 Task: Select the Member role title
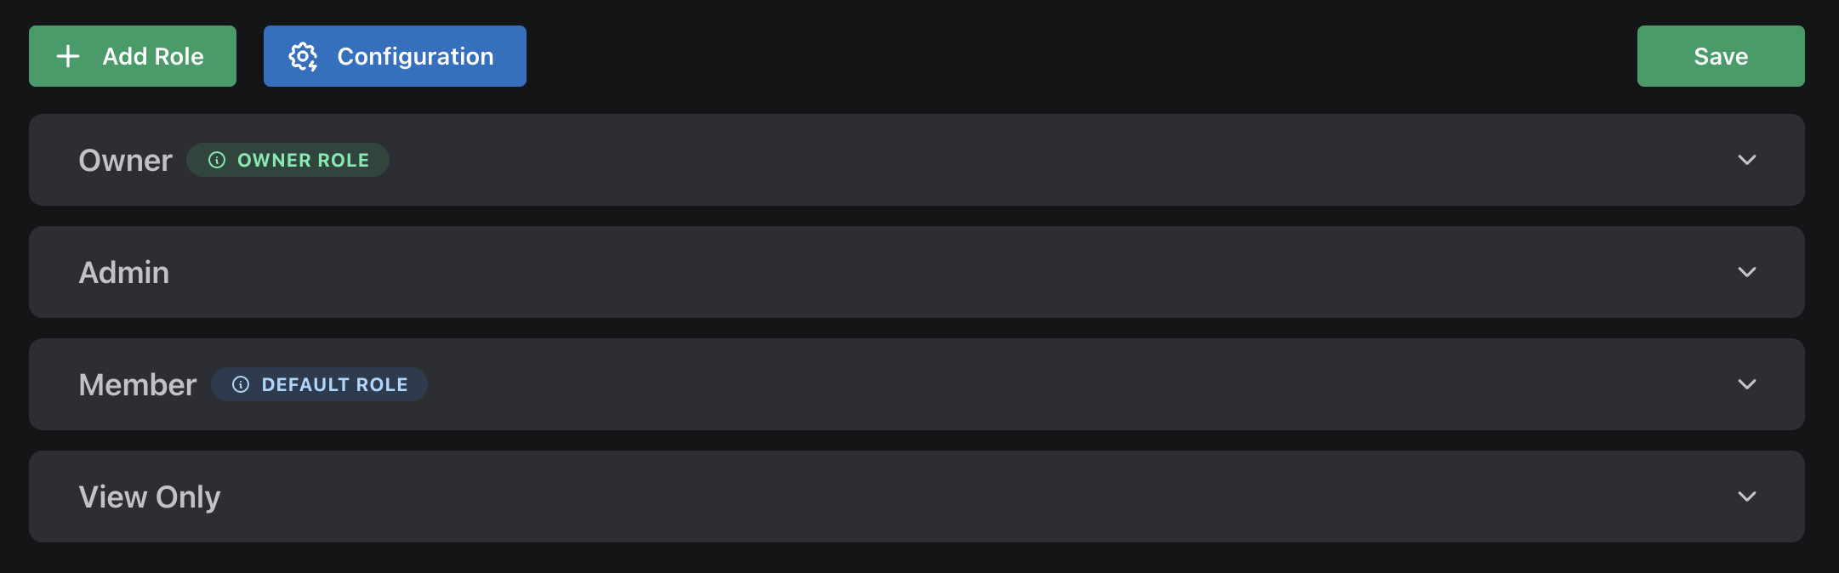pos(137,384)
